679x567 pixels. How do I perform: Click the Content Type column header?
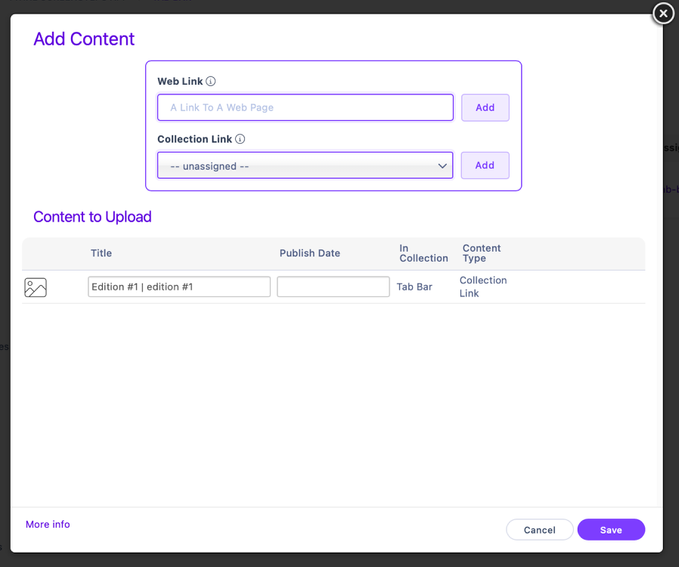tap(482, 253)
